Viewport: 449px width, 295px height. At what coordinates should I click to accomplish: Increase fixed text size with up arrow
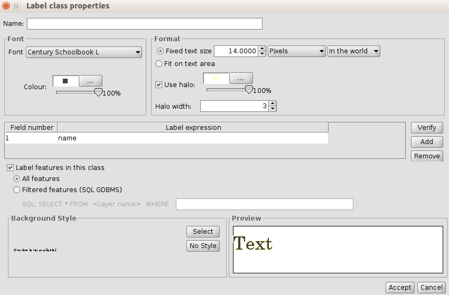pos(262,49)
